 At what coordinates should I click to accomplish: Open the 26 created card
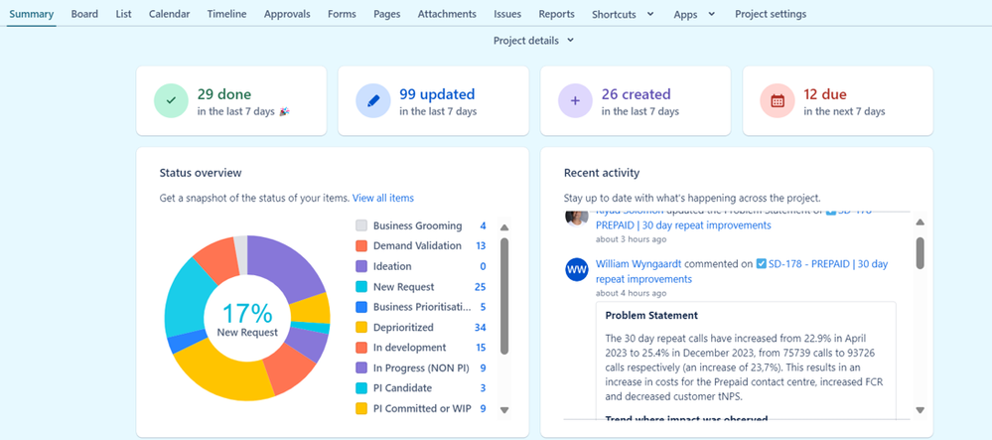tap(636, 100)
